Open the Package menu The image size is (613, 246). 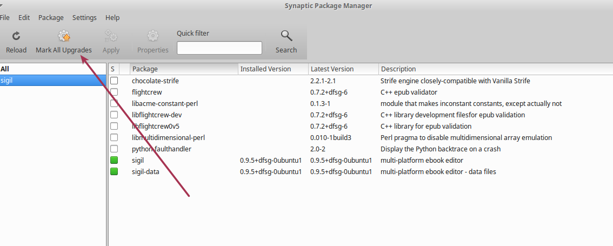tap(51, 18)
